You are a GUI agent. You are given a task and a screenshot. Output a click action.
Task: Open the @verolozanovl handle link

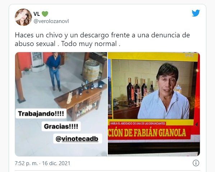point(51,21)
